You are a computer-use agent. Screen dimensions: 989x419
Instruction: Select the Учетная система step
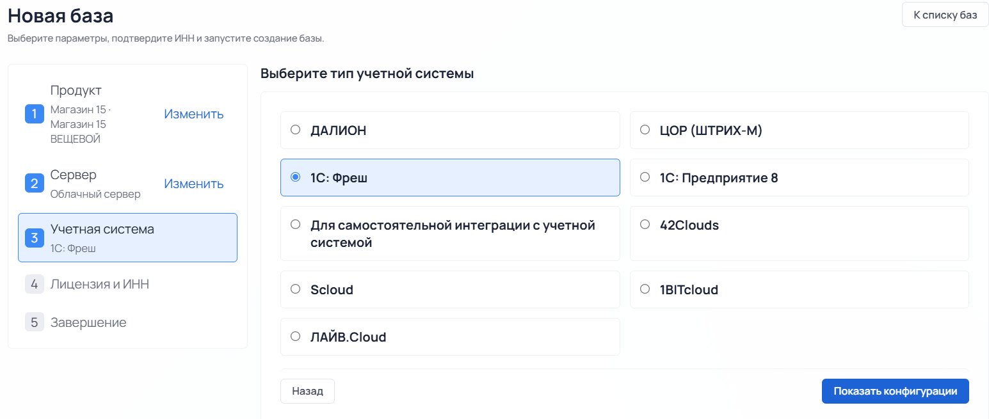127,237
